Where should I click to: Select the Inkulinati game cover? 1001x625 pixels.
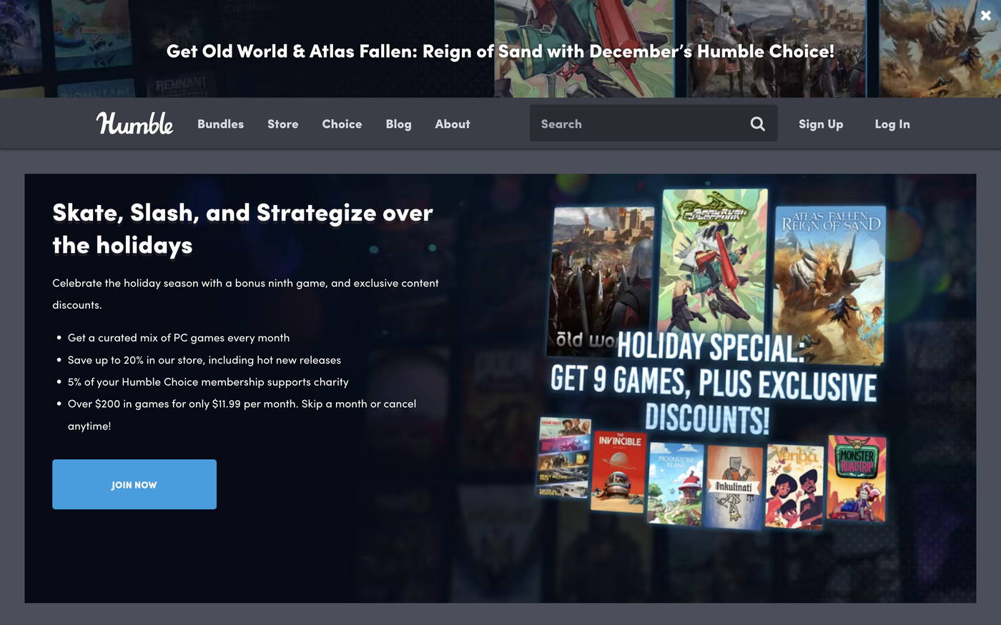click(733, 479)
